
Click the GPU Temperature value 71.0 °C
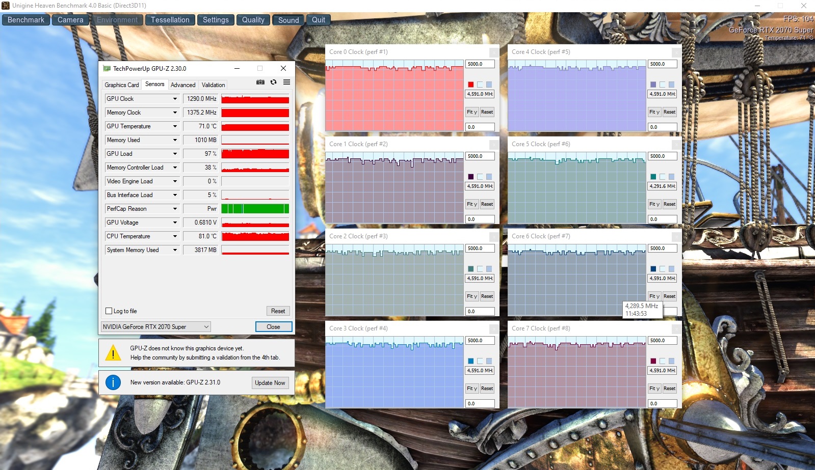(201, 126)
